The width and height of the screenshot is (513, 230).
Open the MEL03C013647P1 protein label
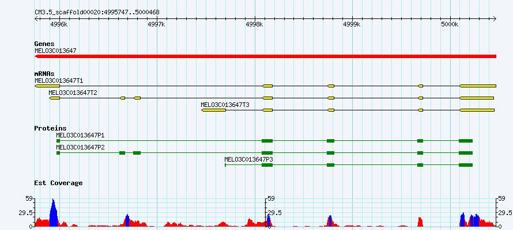click(81, 135)
